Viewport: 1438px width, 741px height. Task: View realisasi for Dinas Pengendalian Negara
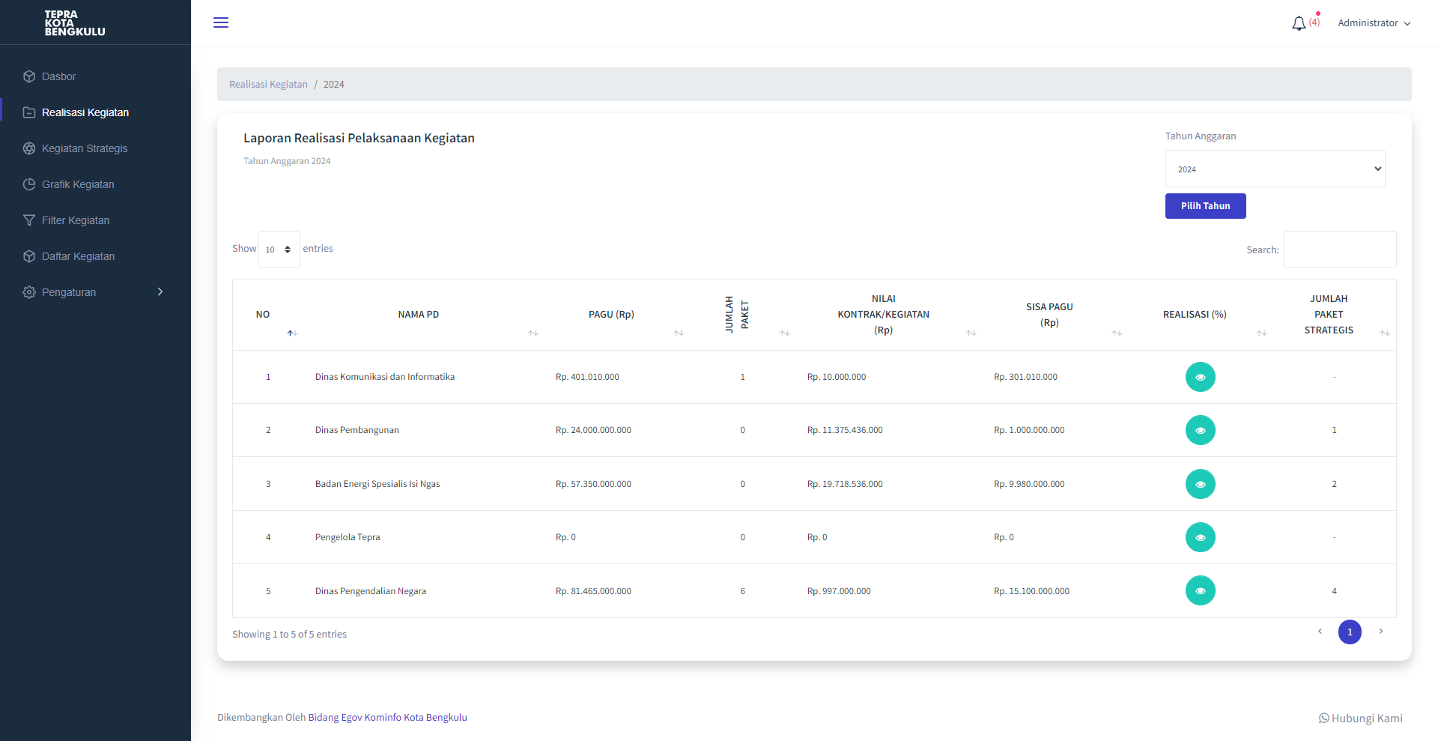(1200, 590)
